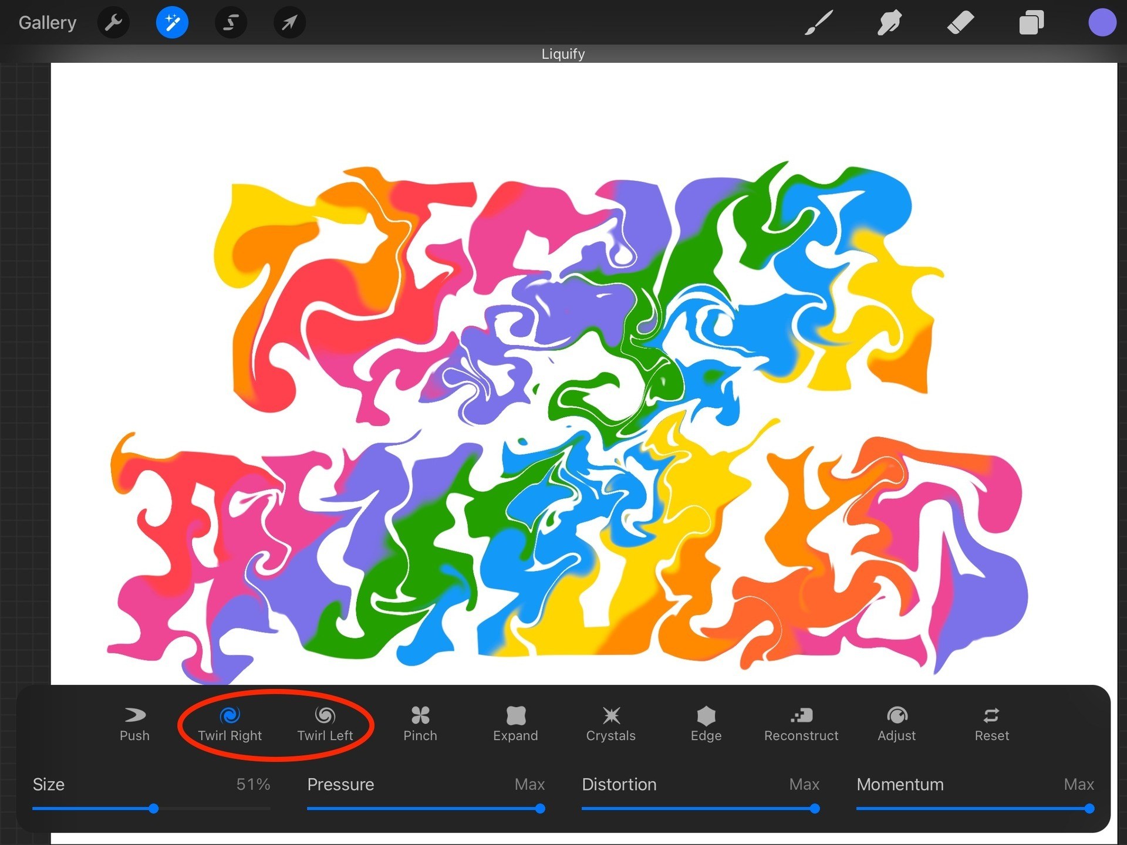Select the Paint brush tool
Image resolution: width=1127 pixels, height=845 pixels.
tap(818, 23)
